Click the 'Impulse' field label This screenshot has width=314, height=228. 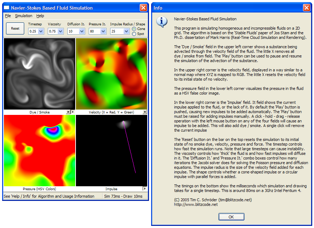111,189
